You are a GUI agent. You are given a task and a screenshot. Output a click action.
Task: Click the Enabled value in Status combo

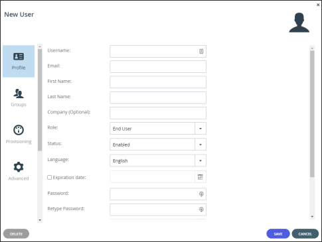coord(121,145)
